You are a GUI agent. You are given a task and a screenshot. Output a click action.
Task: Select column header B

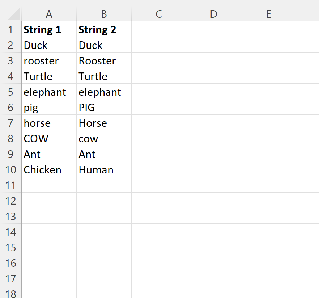[104, 14]
